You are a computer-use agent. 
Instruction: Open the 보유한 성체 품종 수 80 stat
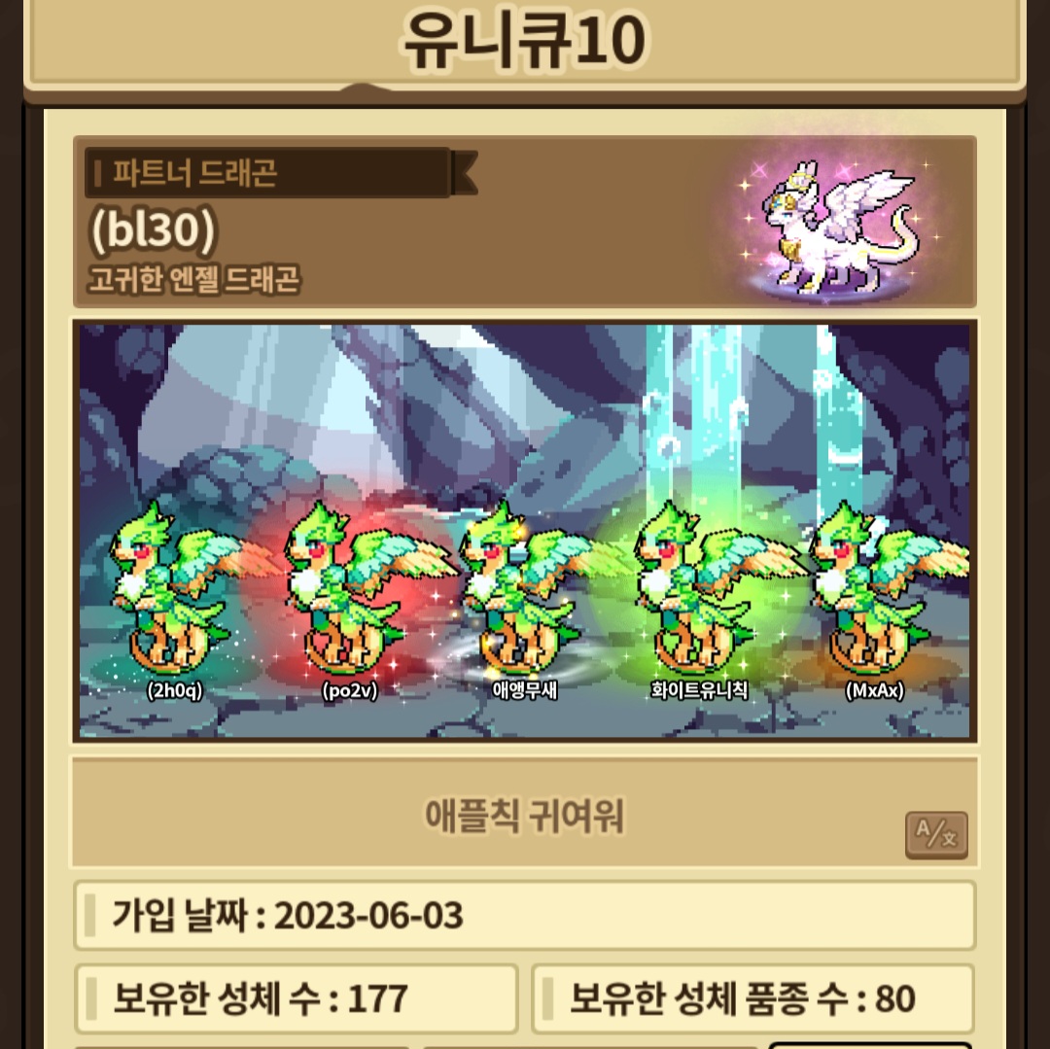pos(752,998)
